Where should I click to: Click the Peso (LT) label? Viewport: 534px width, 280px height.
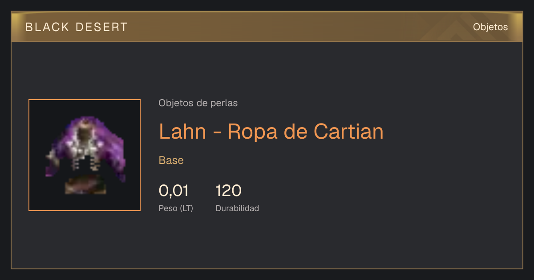click(176, 208)
